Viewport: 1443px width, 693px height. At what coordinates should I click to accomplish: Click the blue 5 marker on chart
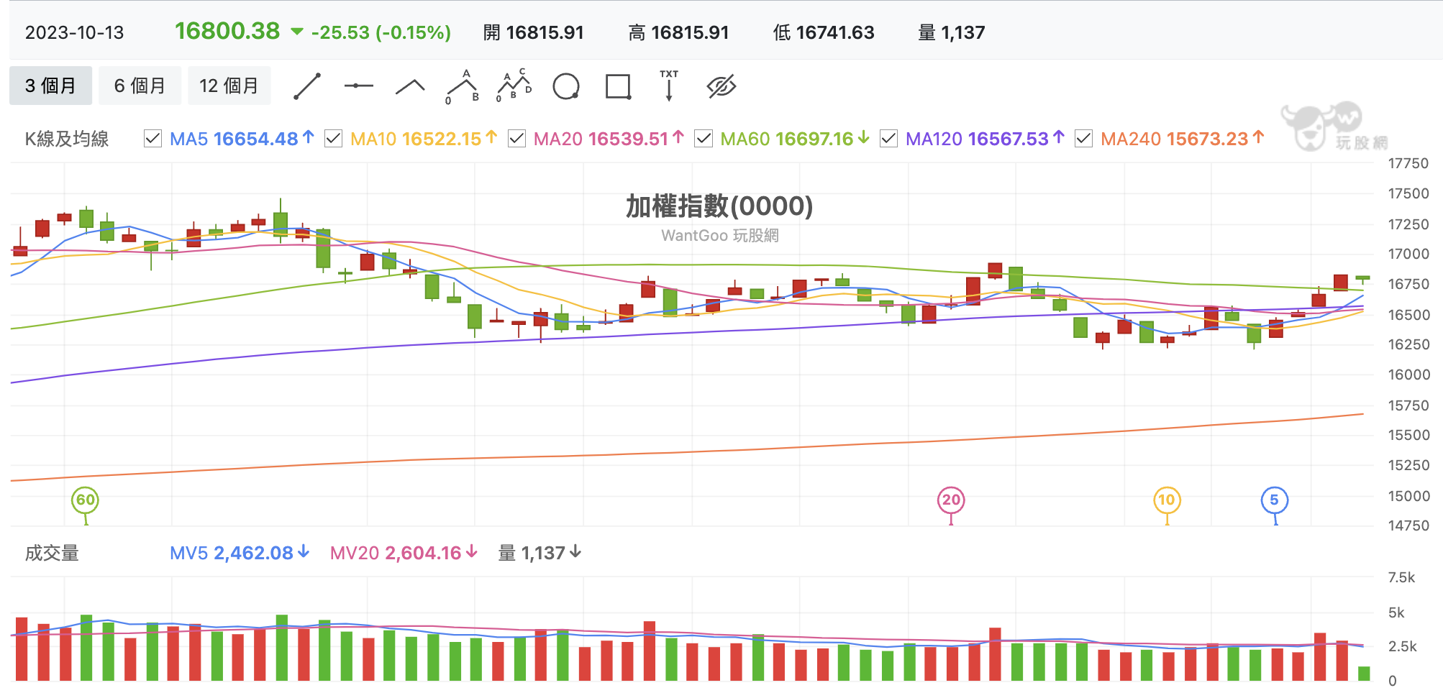[1274, 500]
